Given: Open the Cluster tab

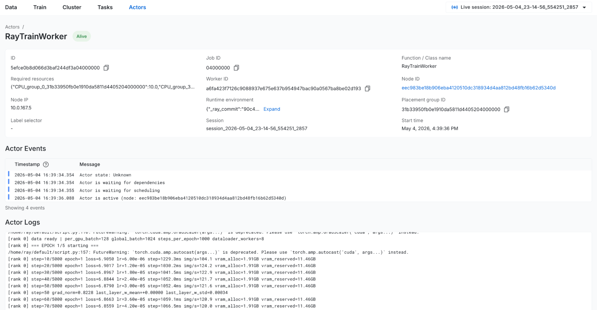Looking at the screenshot, I should (72, 7).
